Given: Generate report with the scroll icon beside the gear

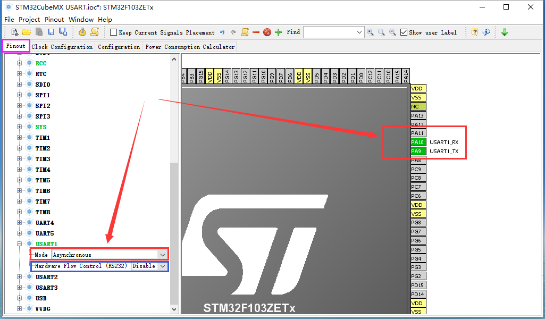Looking at the screenshot, I should click(x=95, y=32).
